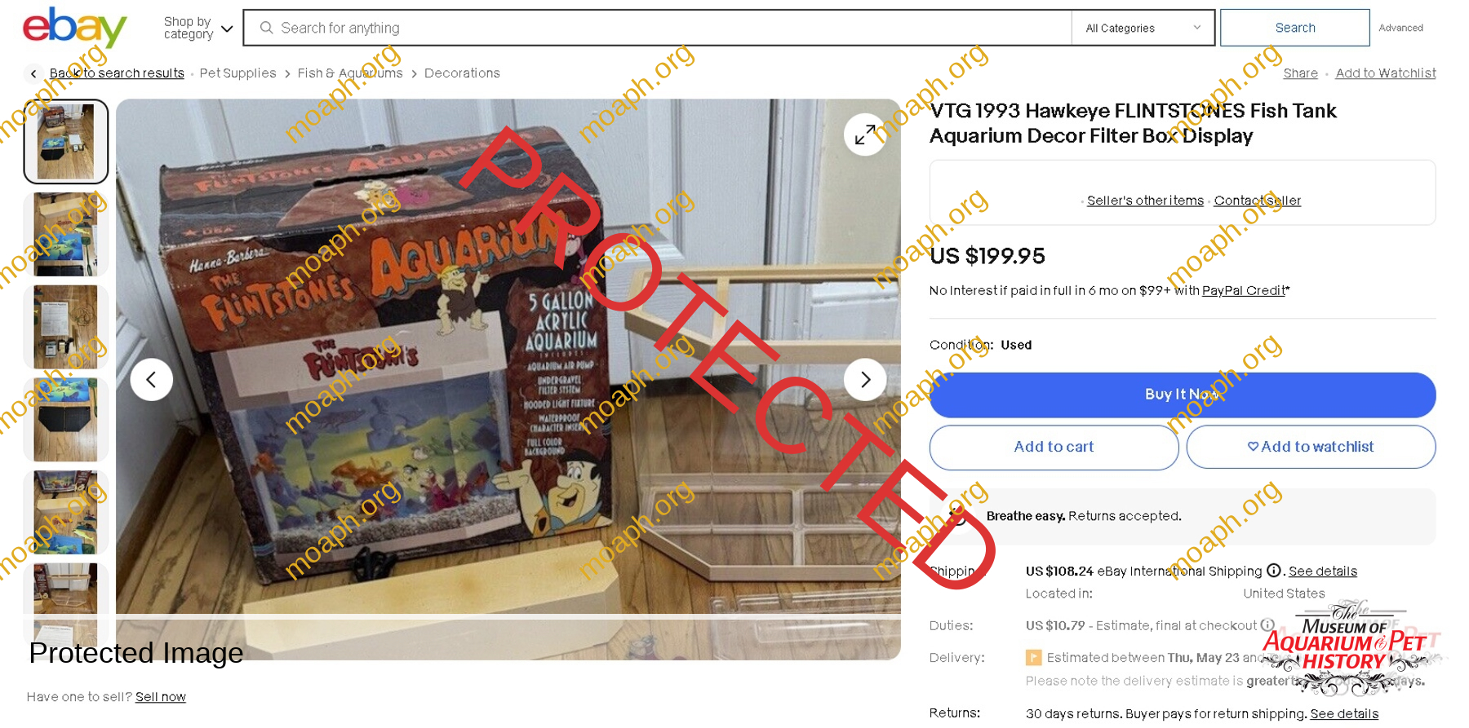Open info icon next to International Shipping
This screenshot has height=728, width=1469.
pyautogui.click(x=1273, y=571)
